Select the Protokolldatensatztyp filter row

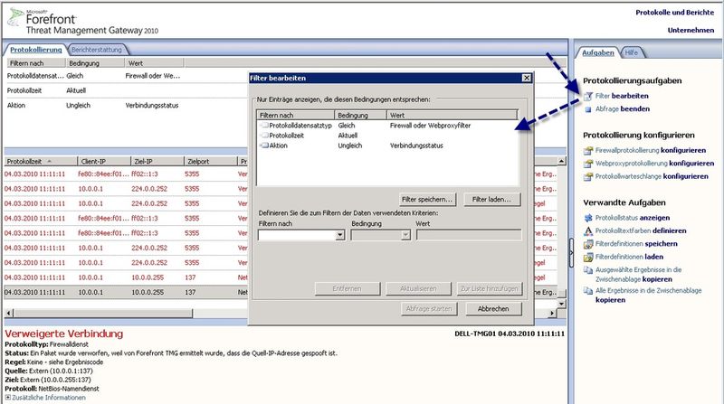[x=299, y=125]
